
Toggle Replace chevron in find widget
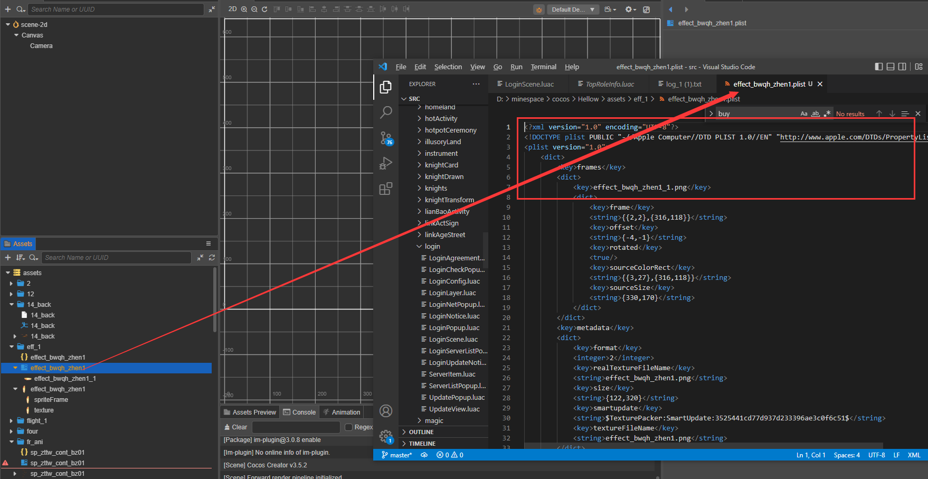pos(711,114)
